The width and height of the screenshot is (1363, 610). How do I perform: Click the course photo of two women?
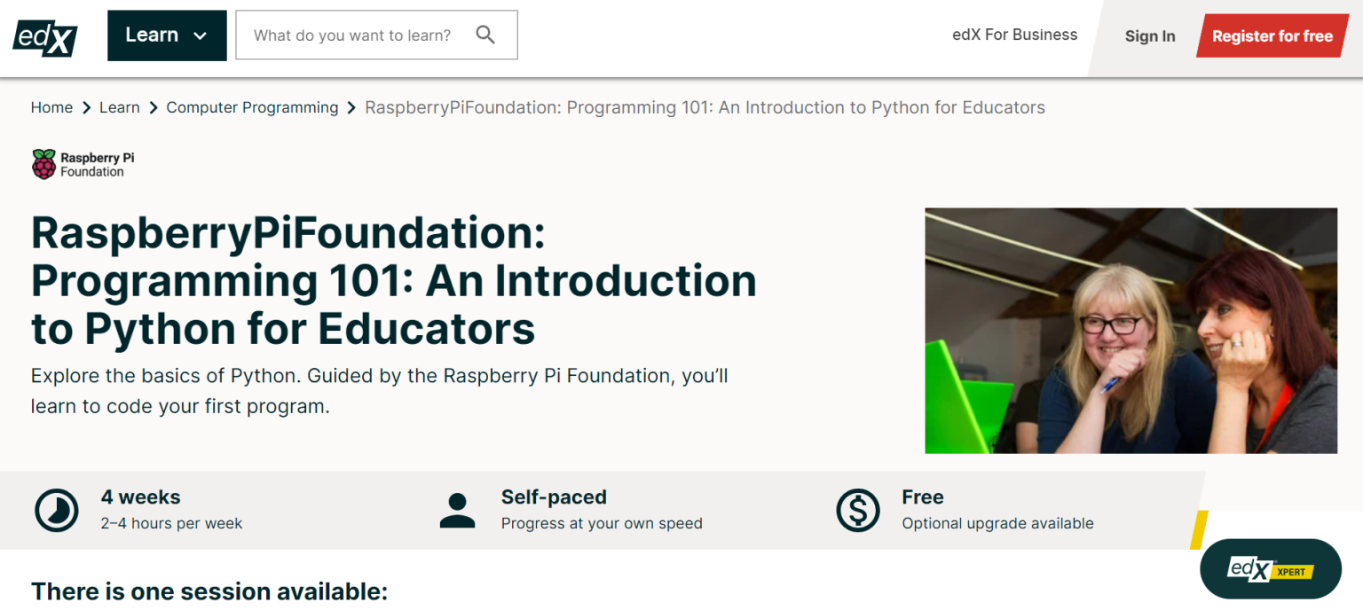click(x=1131, y=331)
